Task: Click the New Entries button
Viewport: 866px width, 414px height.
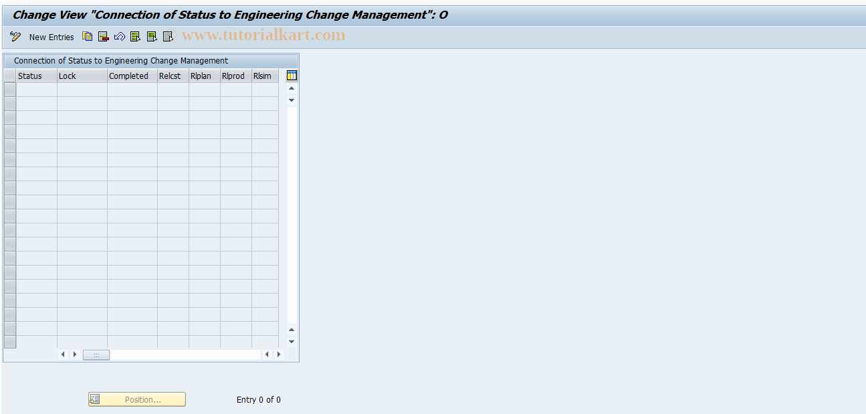Action: coord(51,37)
